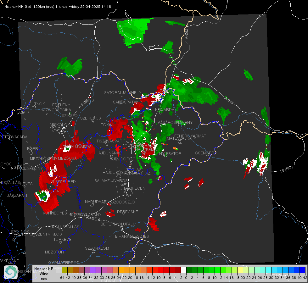Image resolution: width=308 pixels, height=283 pixels.
Task: Click the 18 (RO) road label
Action: 286,169
